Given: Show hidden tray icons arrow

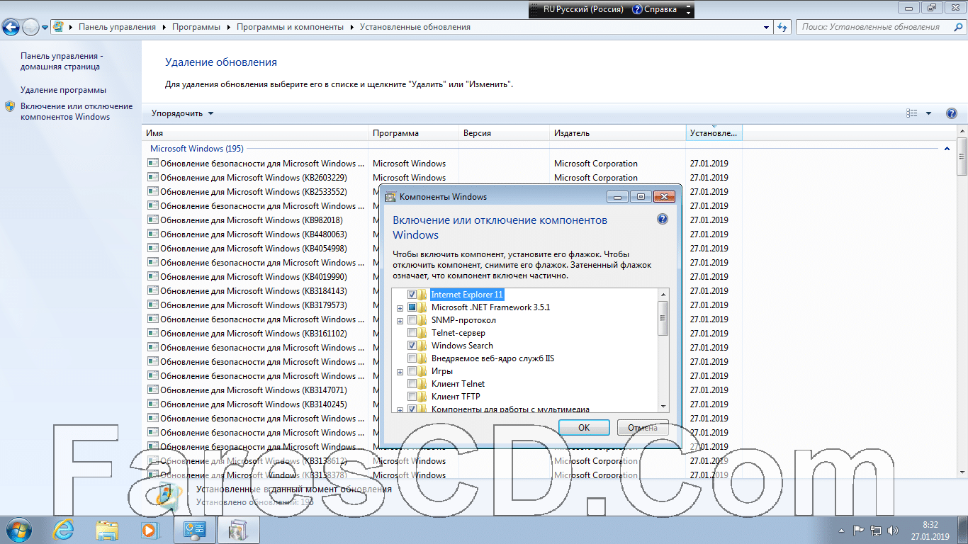Looking at the screenshot, I should (841, 530).
